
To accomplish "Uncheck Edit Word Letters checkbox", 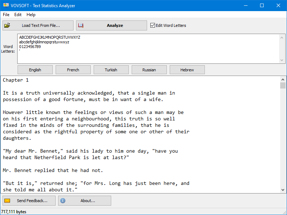I will click(x=153, y=25).
